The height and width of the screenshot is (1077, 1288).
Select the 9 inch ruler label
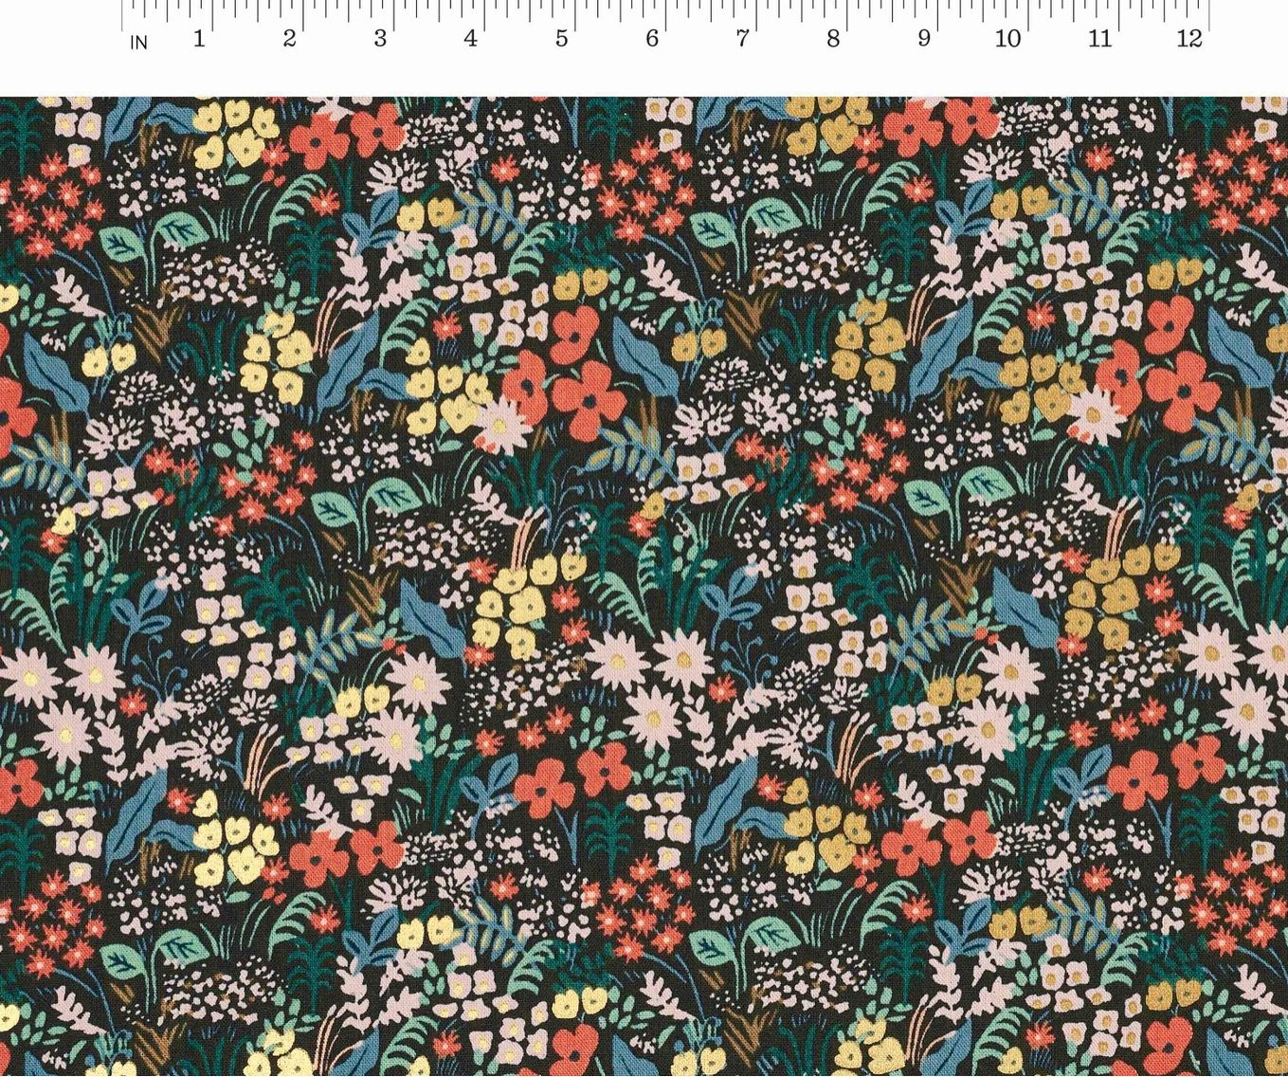(x=924, y=39)
